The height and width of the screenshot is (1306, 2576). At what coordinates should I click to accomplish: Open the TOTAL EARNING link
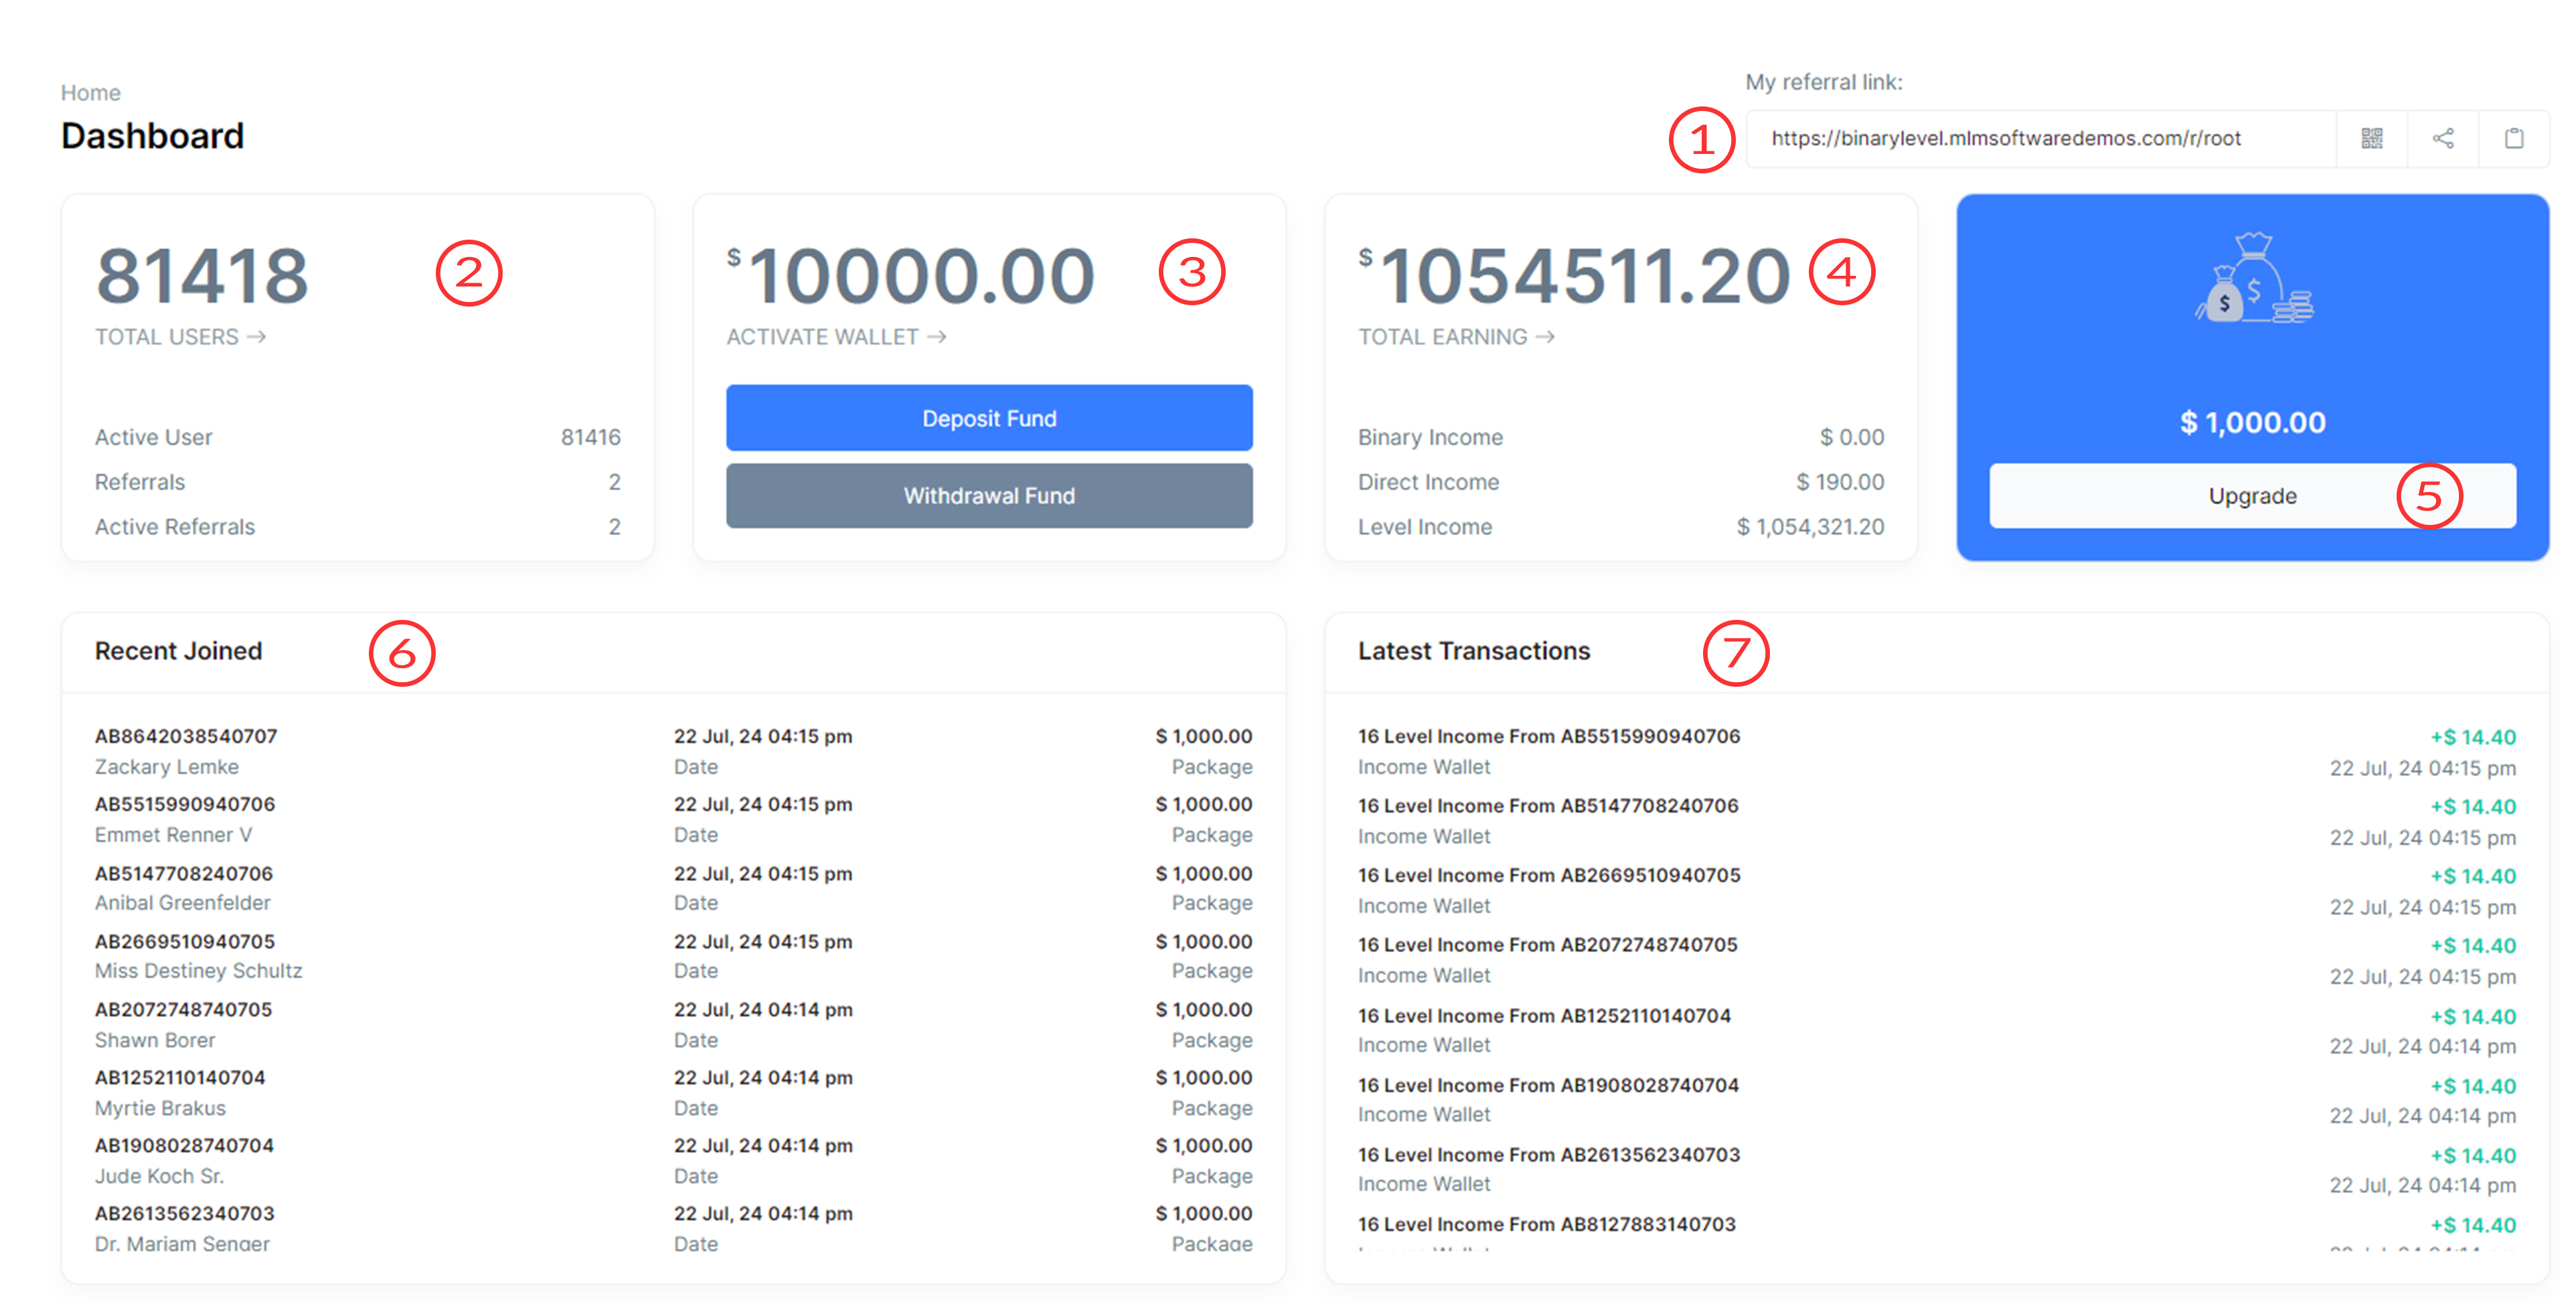pyautogui.click(x=1442, y=337)
